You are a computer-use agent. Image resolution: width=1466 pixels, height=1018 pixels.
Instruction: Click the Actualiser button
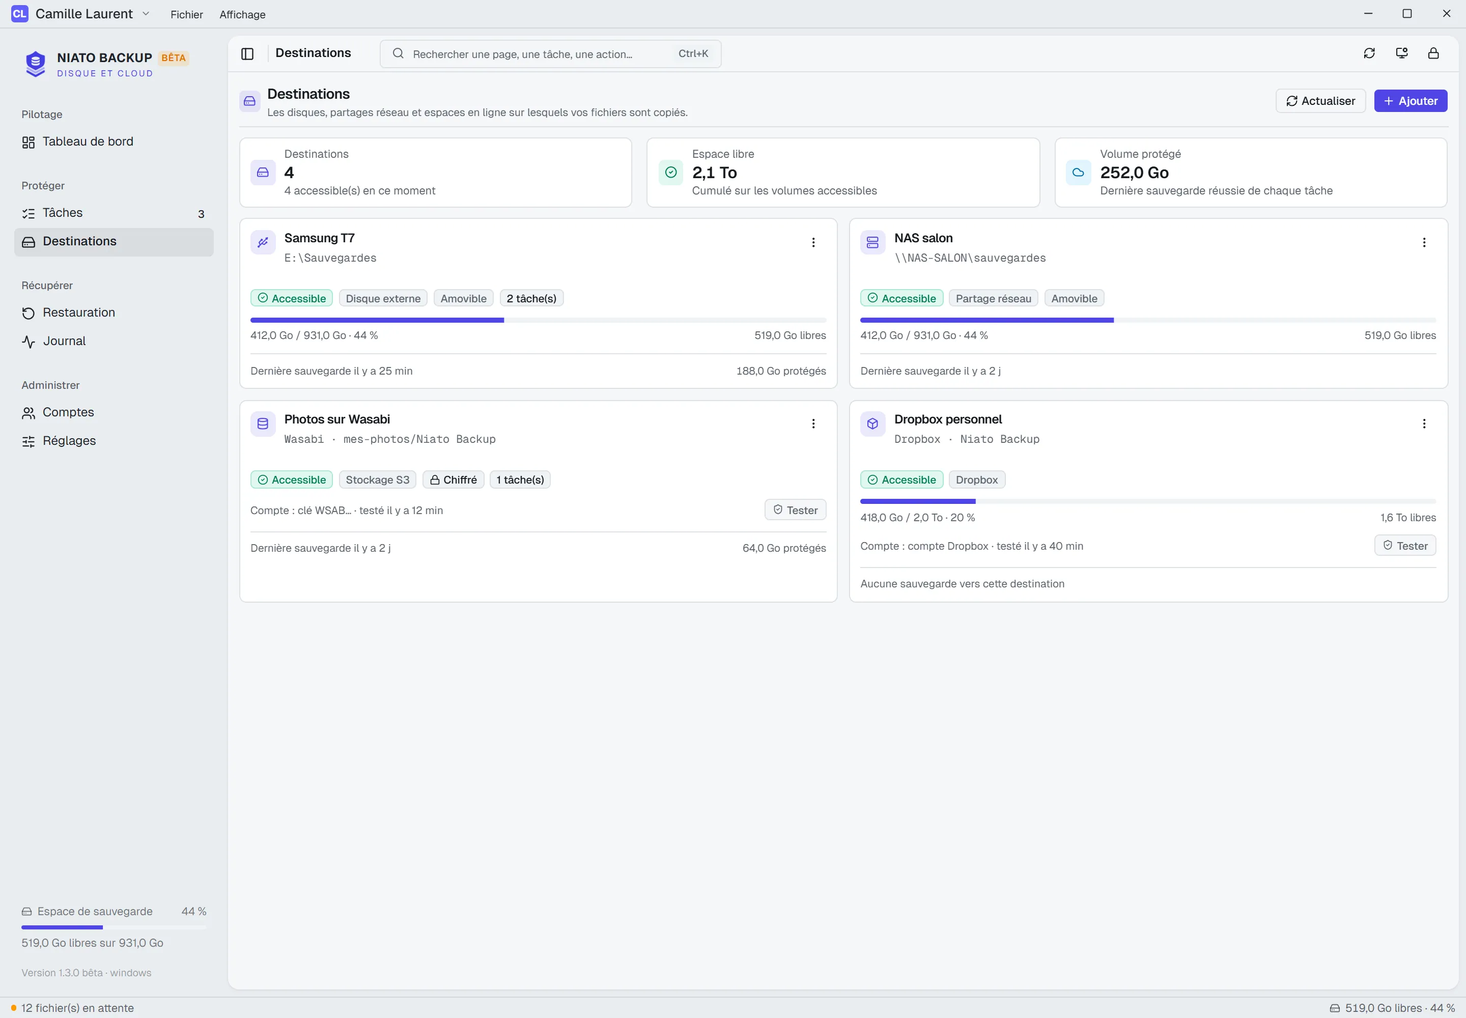(1320, 101)
